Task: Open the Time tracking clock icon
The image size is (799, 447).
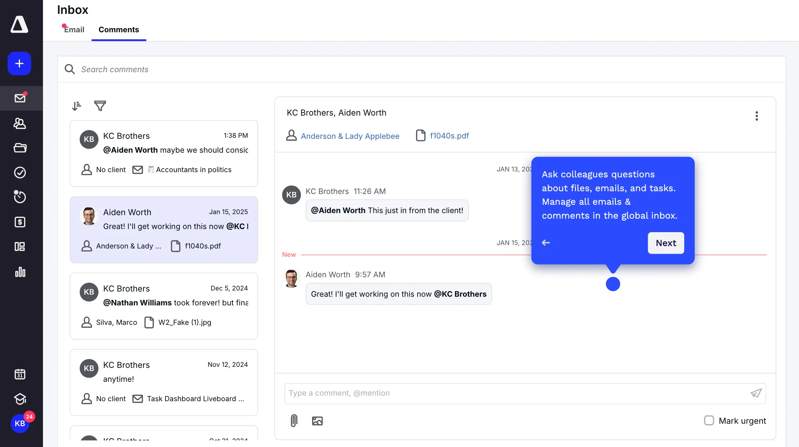Action: [20, 197]
